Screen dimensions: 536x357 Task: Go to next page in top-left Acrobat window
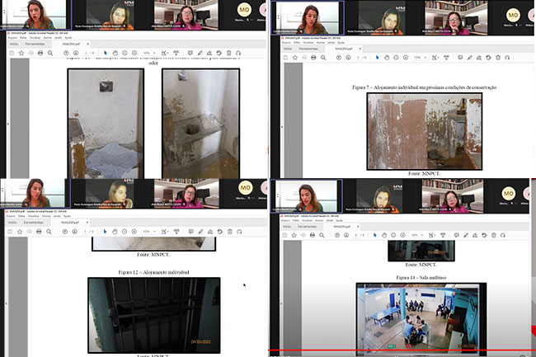coord(76,53)
